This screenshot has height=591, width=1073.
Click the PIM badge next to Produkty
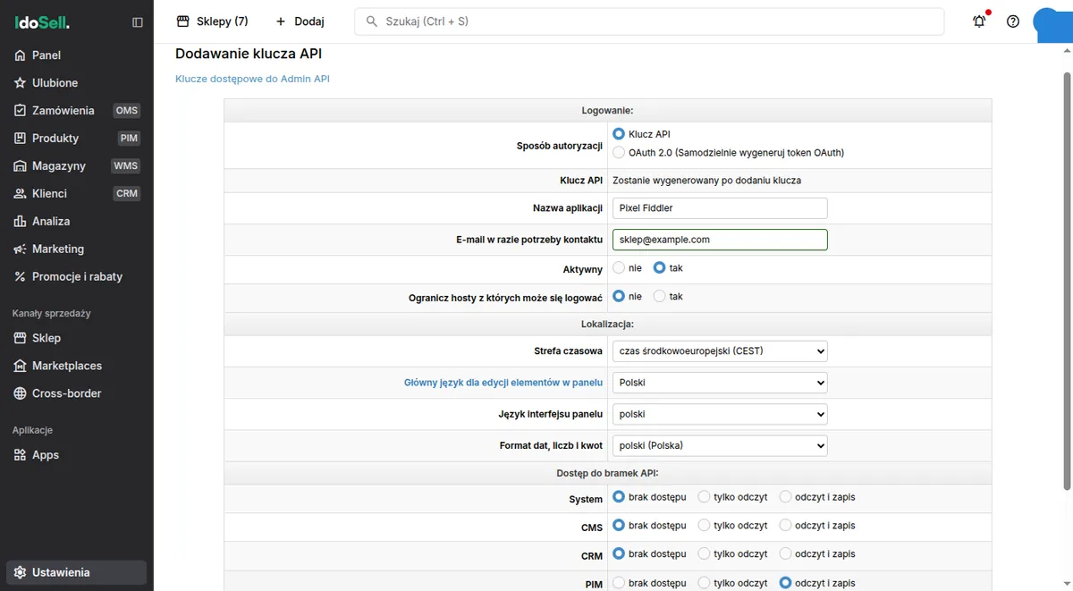click(130, 139)
